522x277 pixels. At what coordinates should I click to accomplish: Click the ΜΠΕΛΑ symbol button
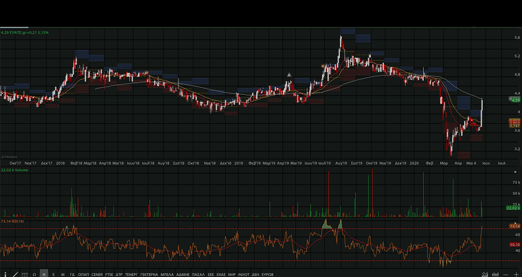(167, 274)
